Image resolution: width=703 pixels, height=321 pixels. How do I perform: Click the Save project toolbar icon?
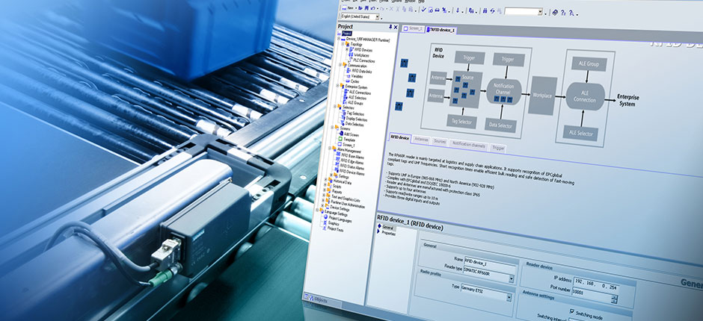point(366,8)
